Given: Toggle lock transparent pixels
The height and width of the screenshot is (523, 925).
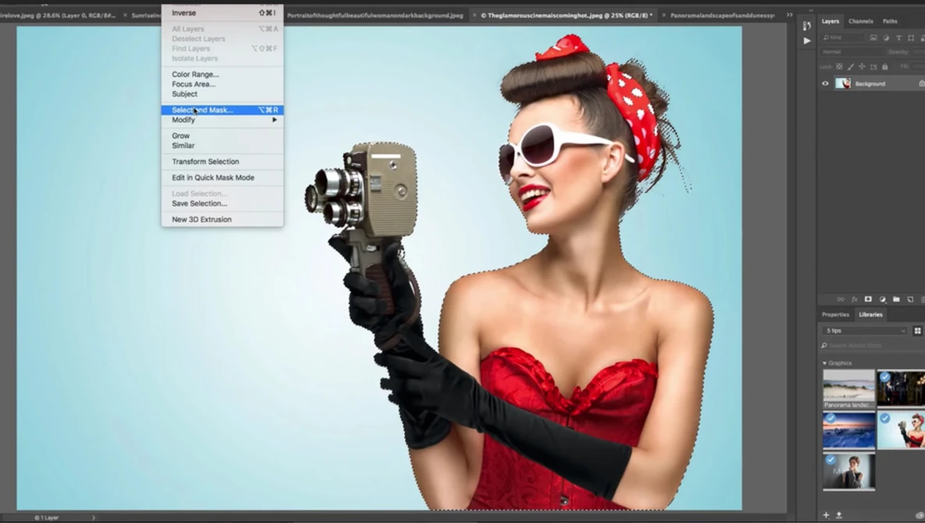Looking at the screenshot, I should [x=839, y=66].
